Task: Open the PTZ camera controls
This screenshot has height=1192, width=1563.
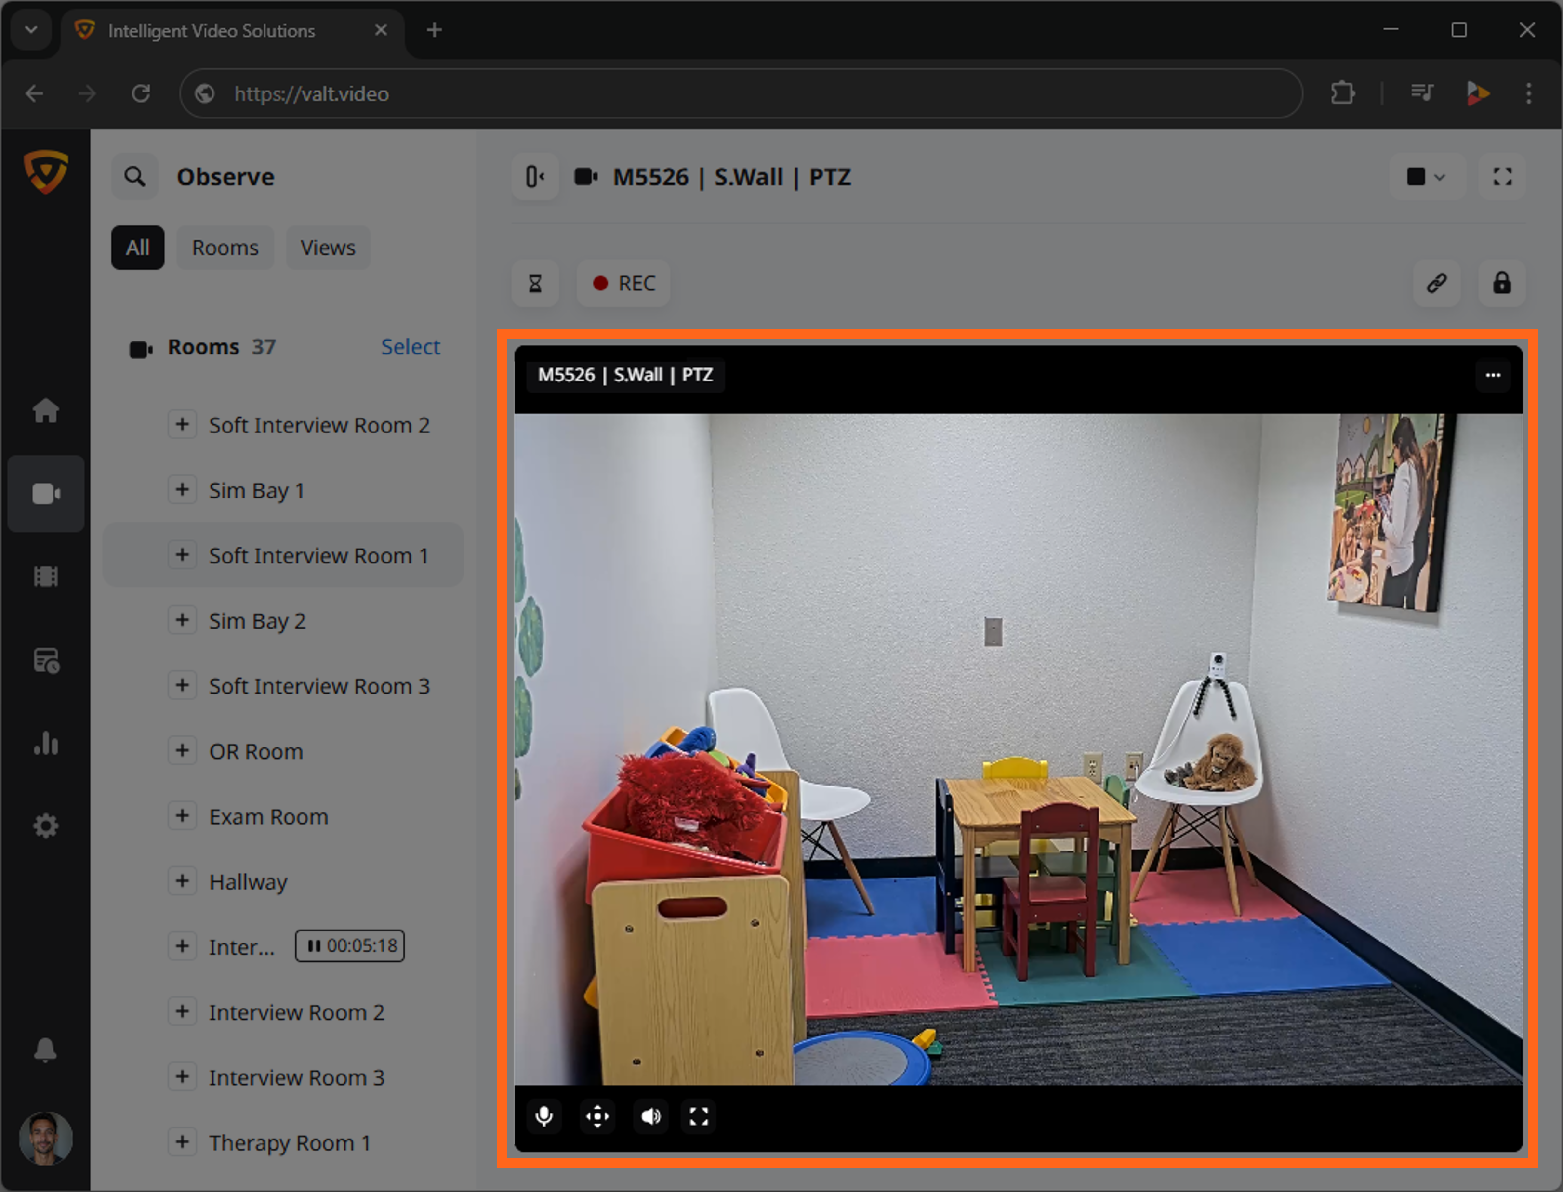Action: pyautogui.click(x=597, y=1116)
